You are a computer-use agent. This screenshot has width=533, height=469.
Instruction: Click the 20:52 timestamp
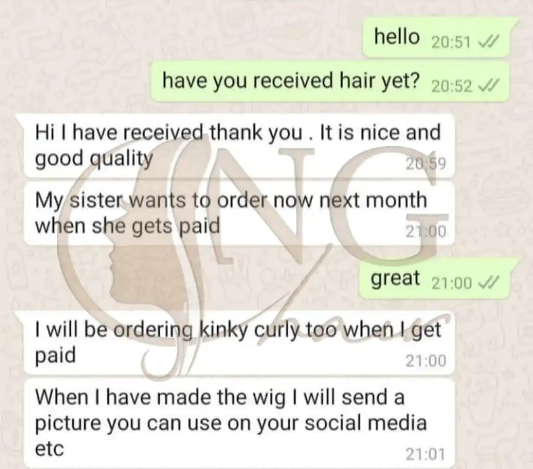tap(451, 86)
